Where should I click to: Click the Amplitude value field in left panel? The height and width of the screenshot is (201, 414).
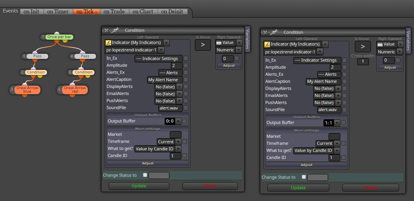177,66
